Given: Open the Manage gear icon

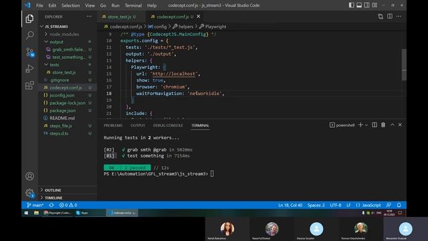Looking at the screenshot, I should [x=29, y=193].
